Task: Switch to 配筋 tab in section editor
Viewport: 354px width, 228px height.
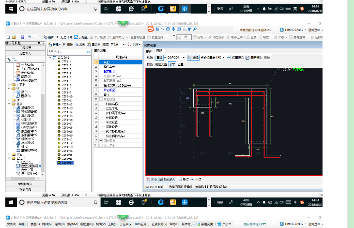Action: point(159,51)
